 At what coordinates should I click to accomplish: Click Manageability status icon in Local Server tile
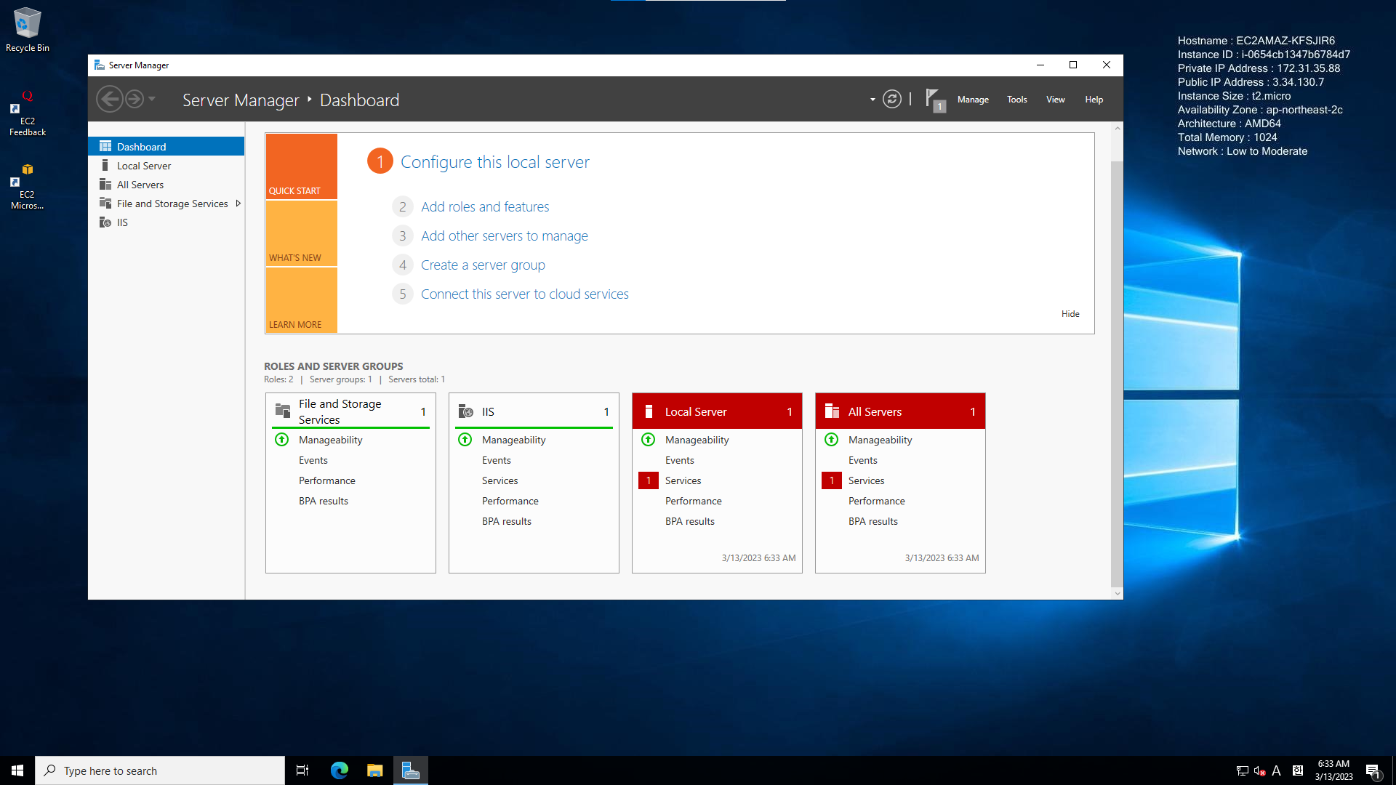pyautogui.click(x=649, y=440)
